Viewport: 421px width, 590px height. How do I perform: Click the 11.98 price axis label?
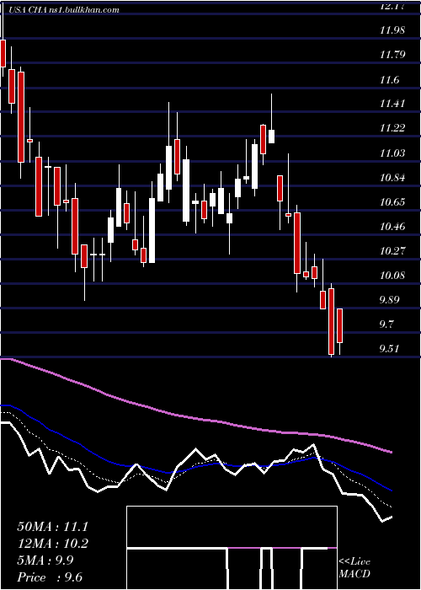[392, 30]
